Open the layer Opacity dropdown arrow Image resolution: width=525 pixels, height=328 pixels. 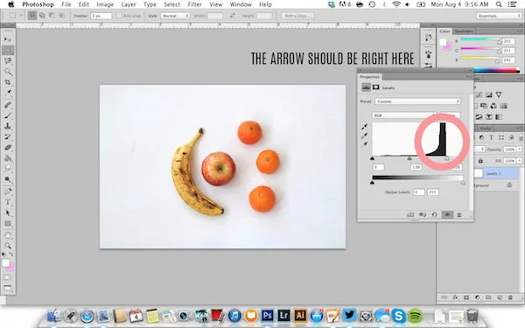tap(520, 150)
